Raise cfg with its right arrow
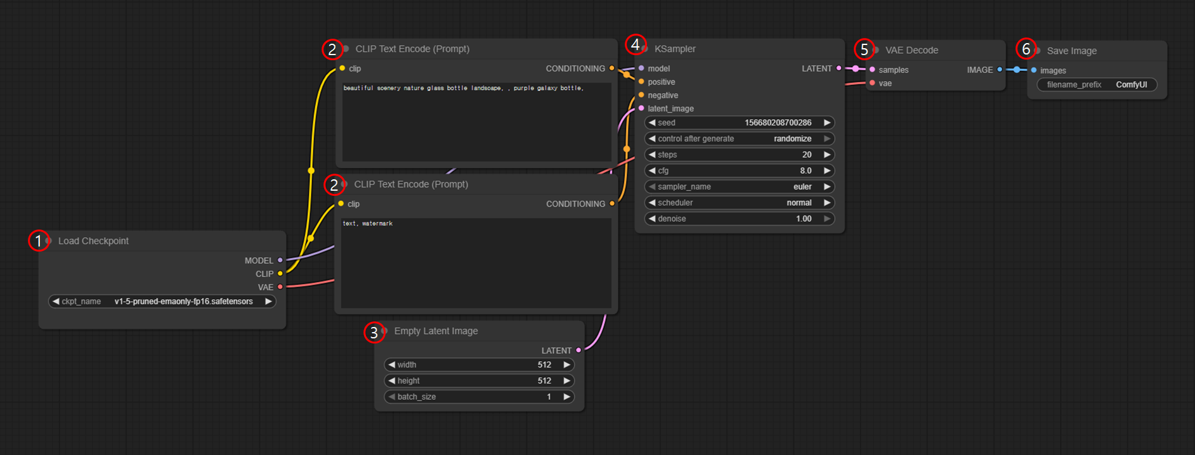Image resolution: width=1195 pixels, height=455 pixels. (x=826, y=170)
